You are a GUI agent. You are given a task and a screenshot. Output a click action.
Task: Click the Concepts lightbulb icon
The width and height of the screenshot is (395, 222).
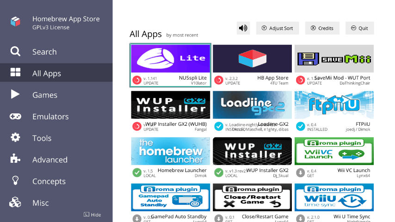(x=15, y=181)
